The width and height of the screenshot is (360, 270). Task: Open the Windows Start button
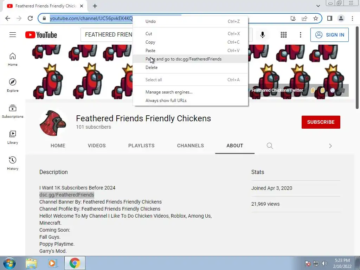tap(9, 263)
